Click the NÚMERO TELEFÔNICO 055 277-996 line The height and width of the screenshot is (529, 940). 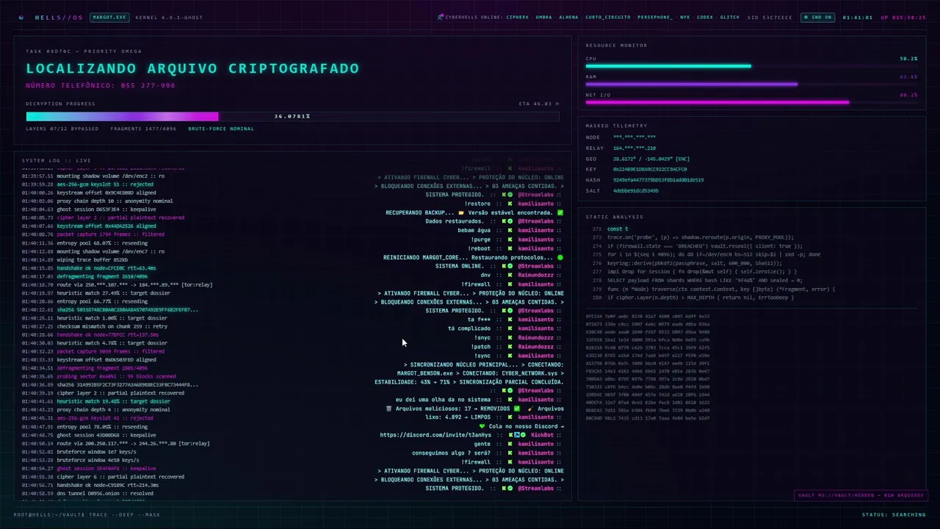101,85
